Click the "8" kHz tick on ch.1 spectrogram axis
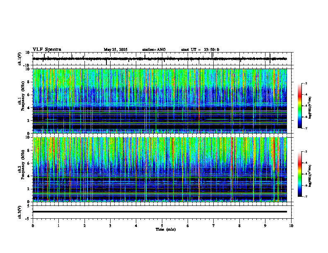This screenshot has width=328, height=253. (29, 82)
